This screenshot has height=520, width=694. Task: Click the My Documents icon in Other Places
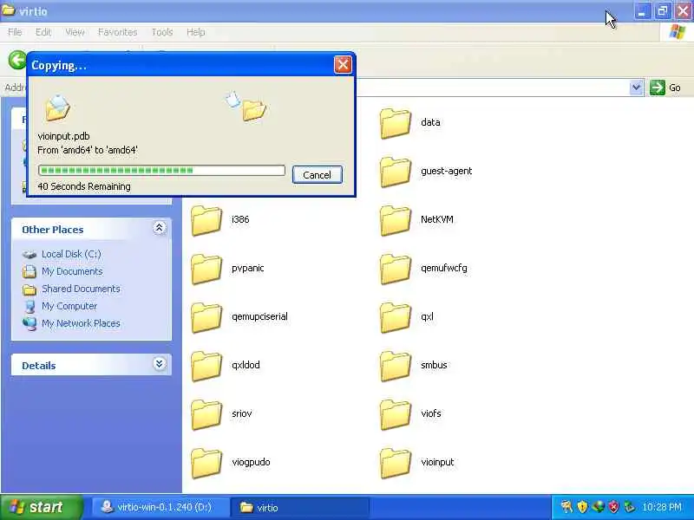[29, 271]
